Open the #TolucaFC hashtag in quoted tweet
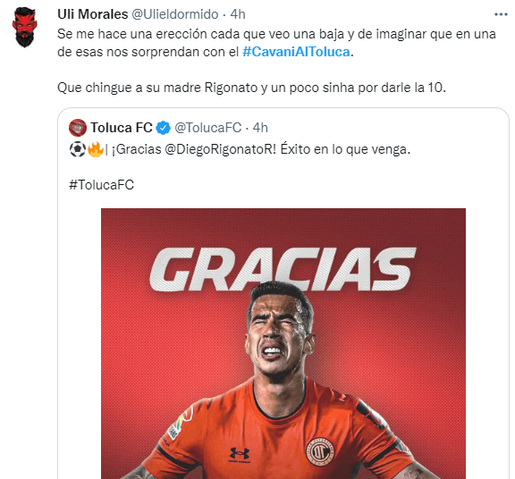 (102, 185)
